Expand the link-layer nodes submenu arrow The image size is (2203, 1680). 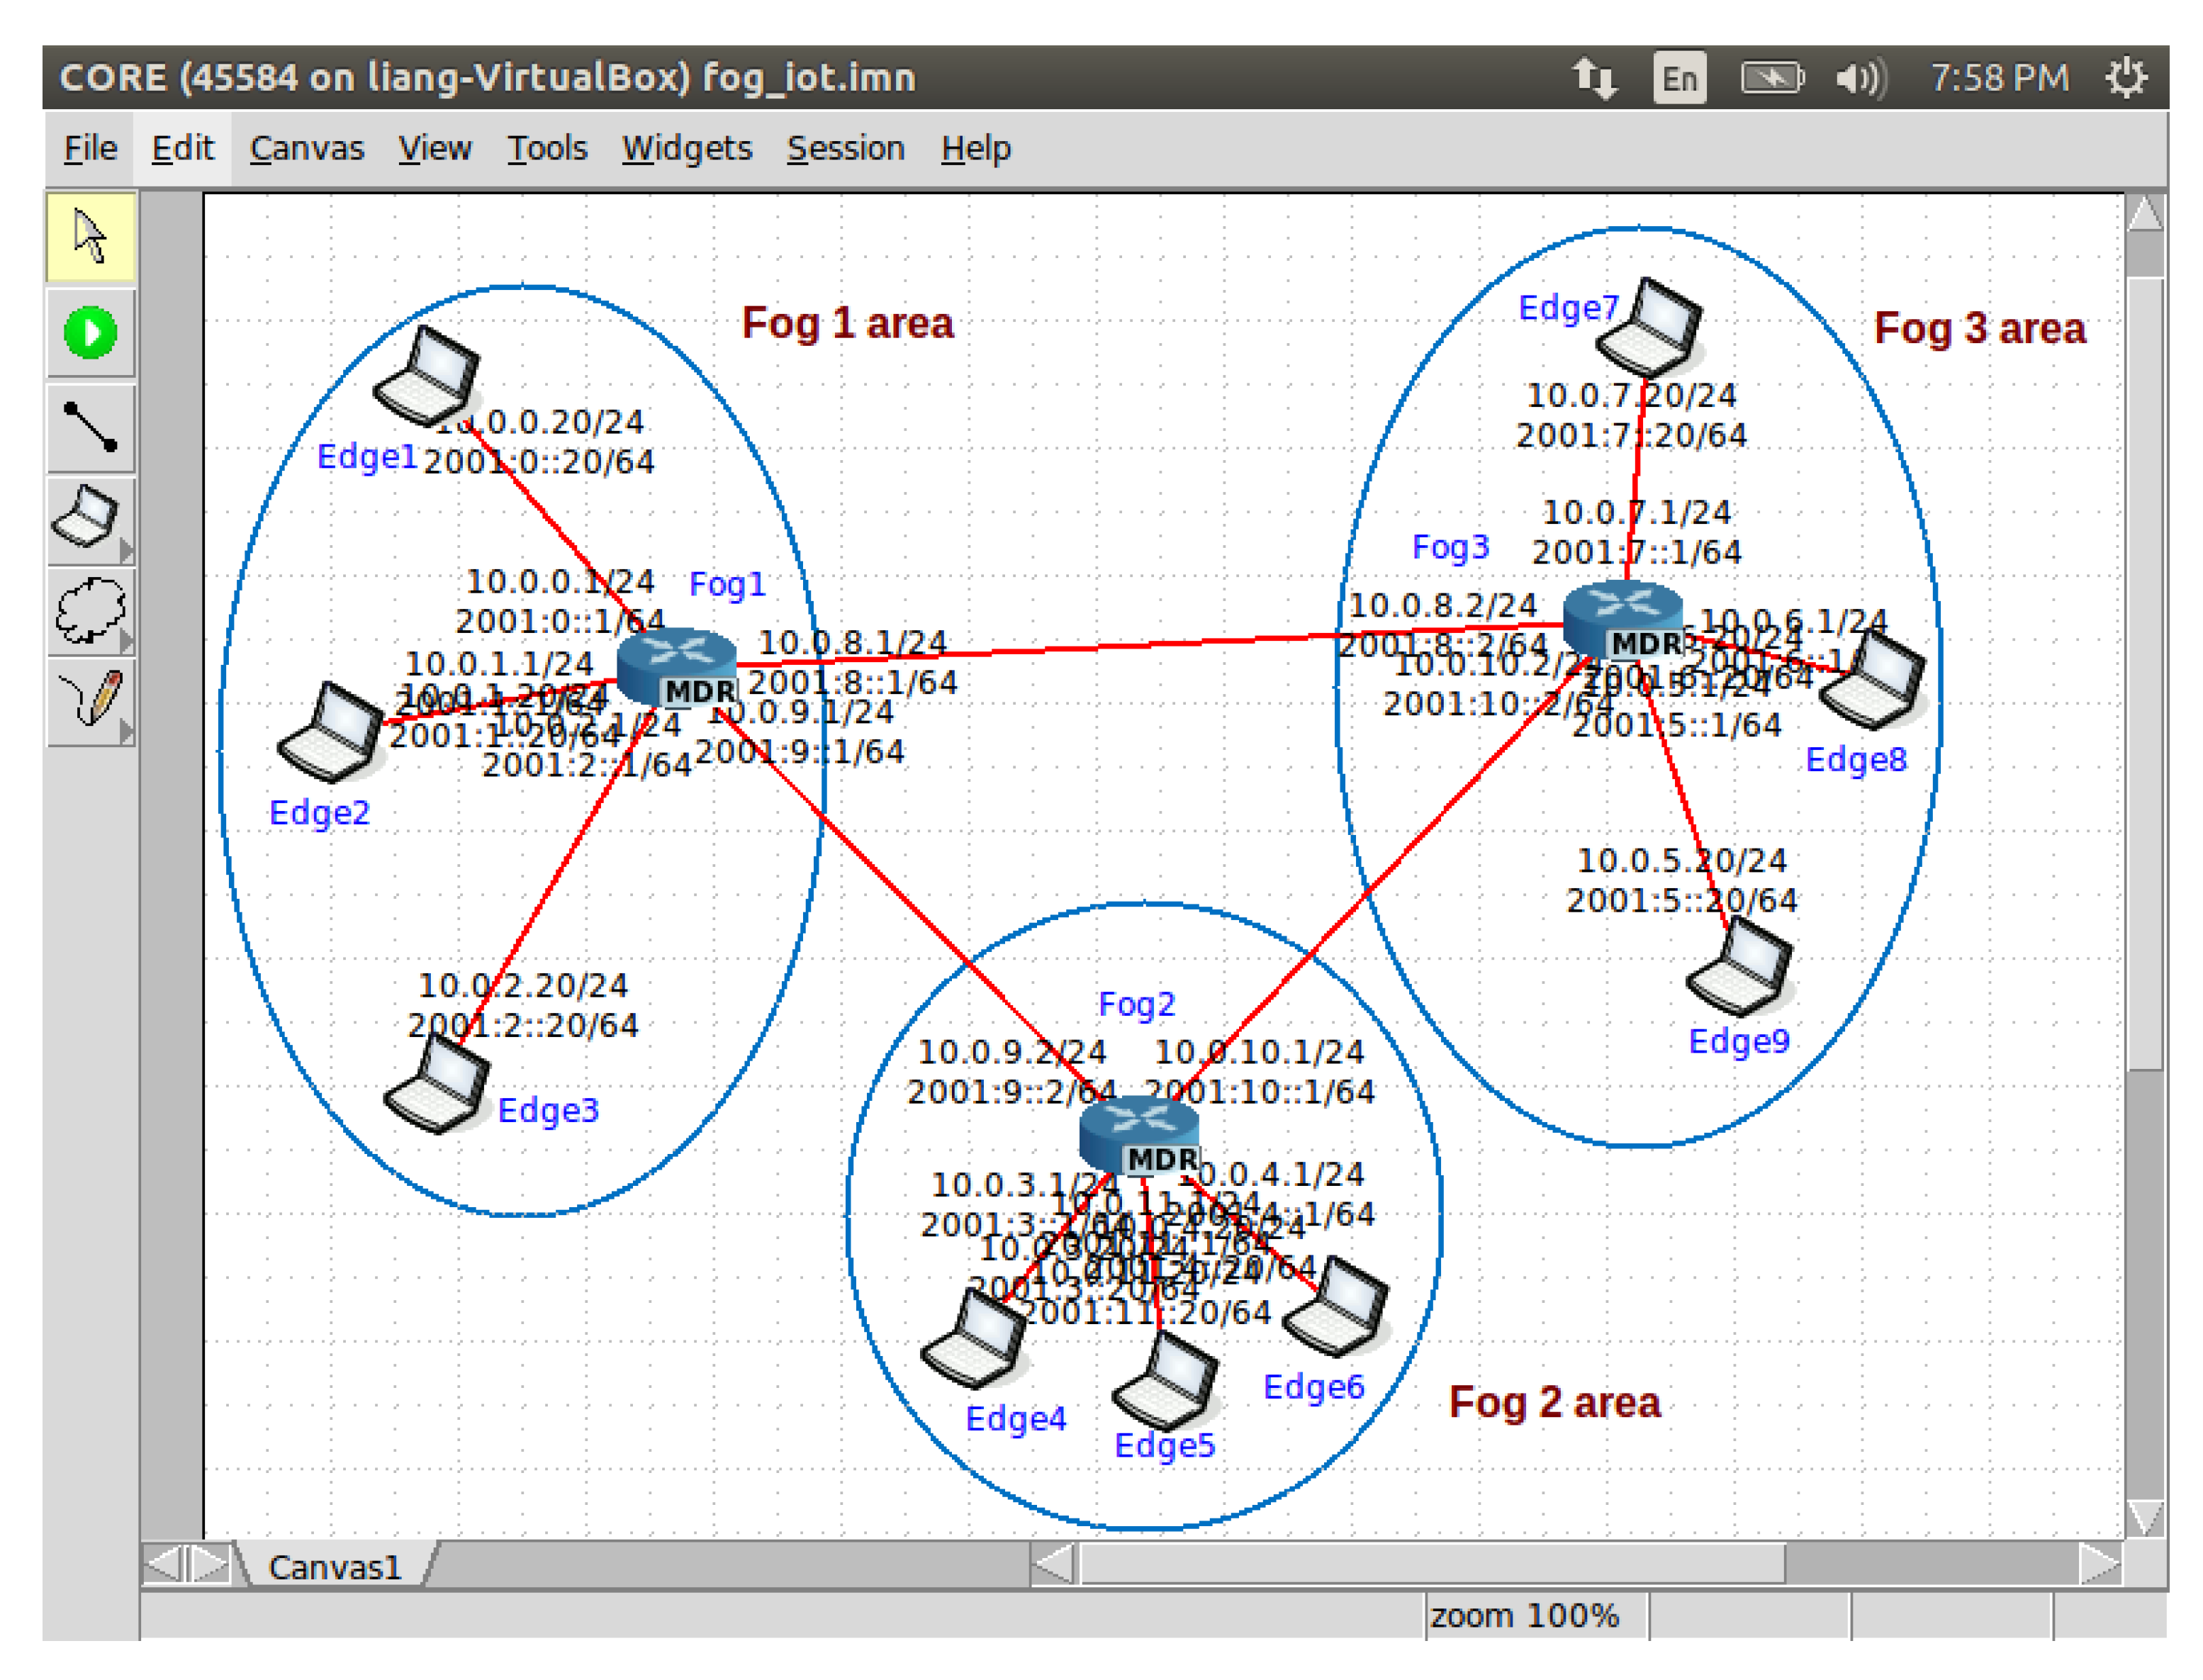[126, 640]
